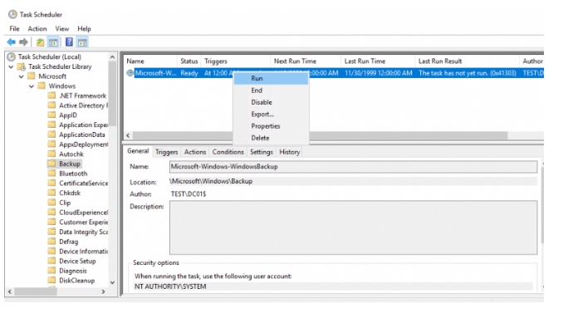Click the Task Scheduler clock icon in title
The width and height of the screenshot is (563, 313).
12,14
